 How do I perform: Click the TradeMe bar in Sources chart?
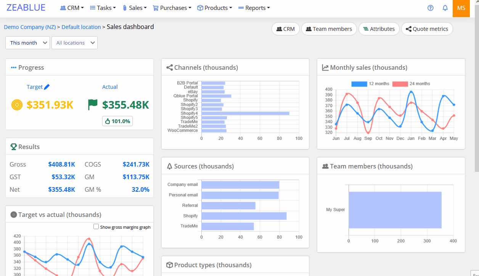pyautogui.click(x=228, y=226)
